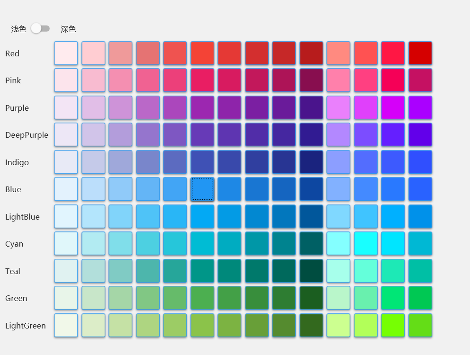Select the last swatch in the LightBlue row
The image size is (470, 355).
click(420, 217)
